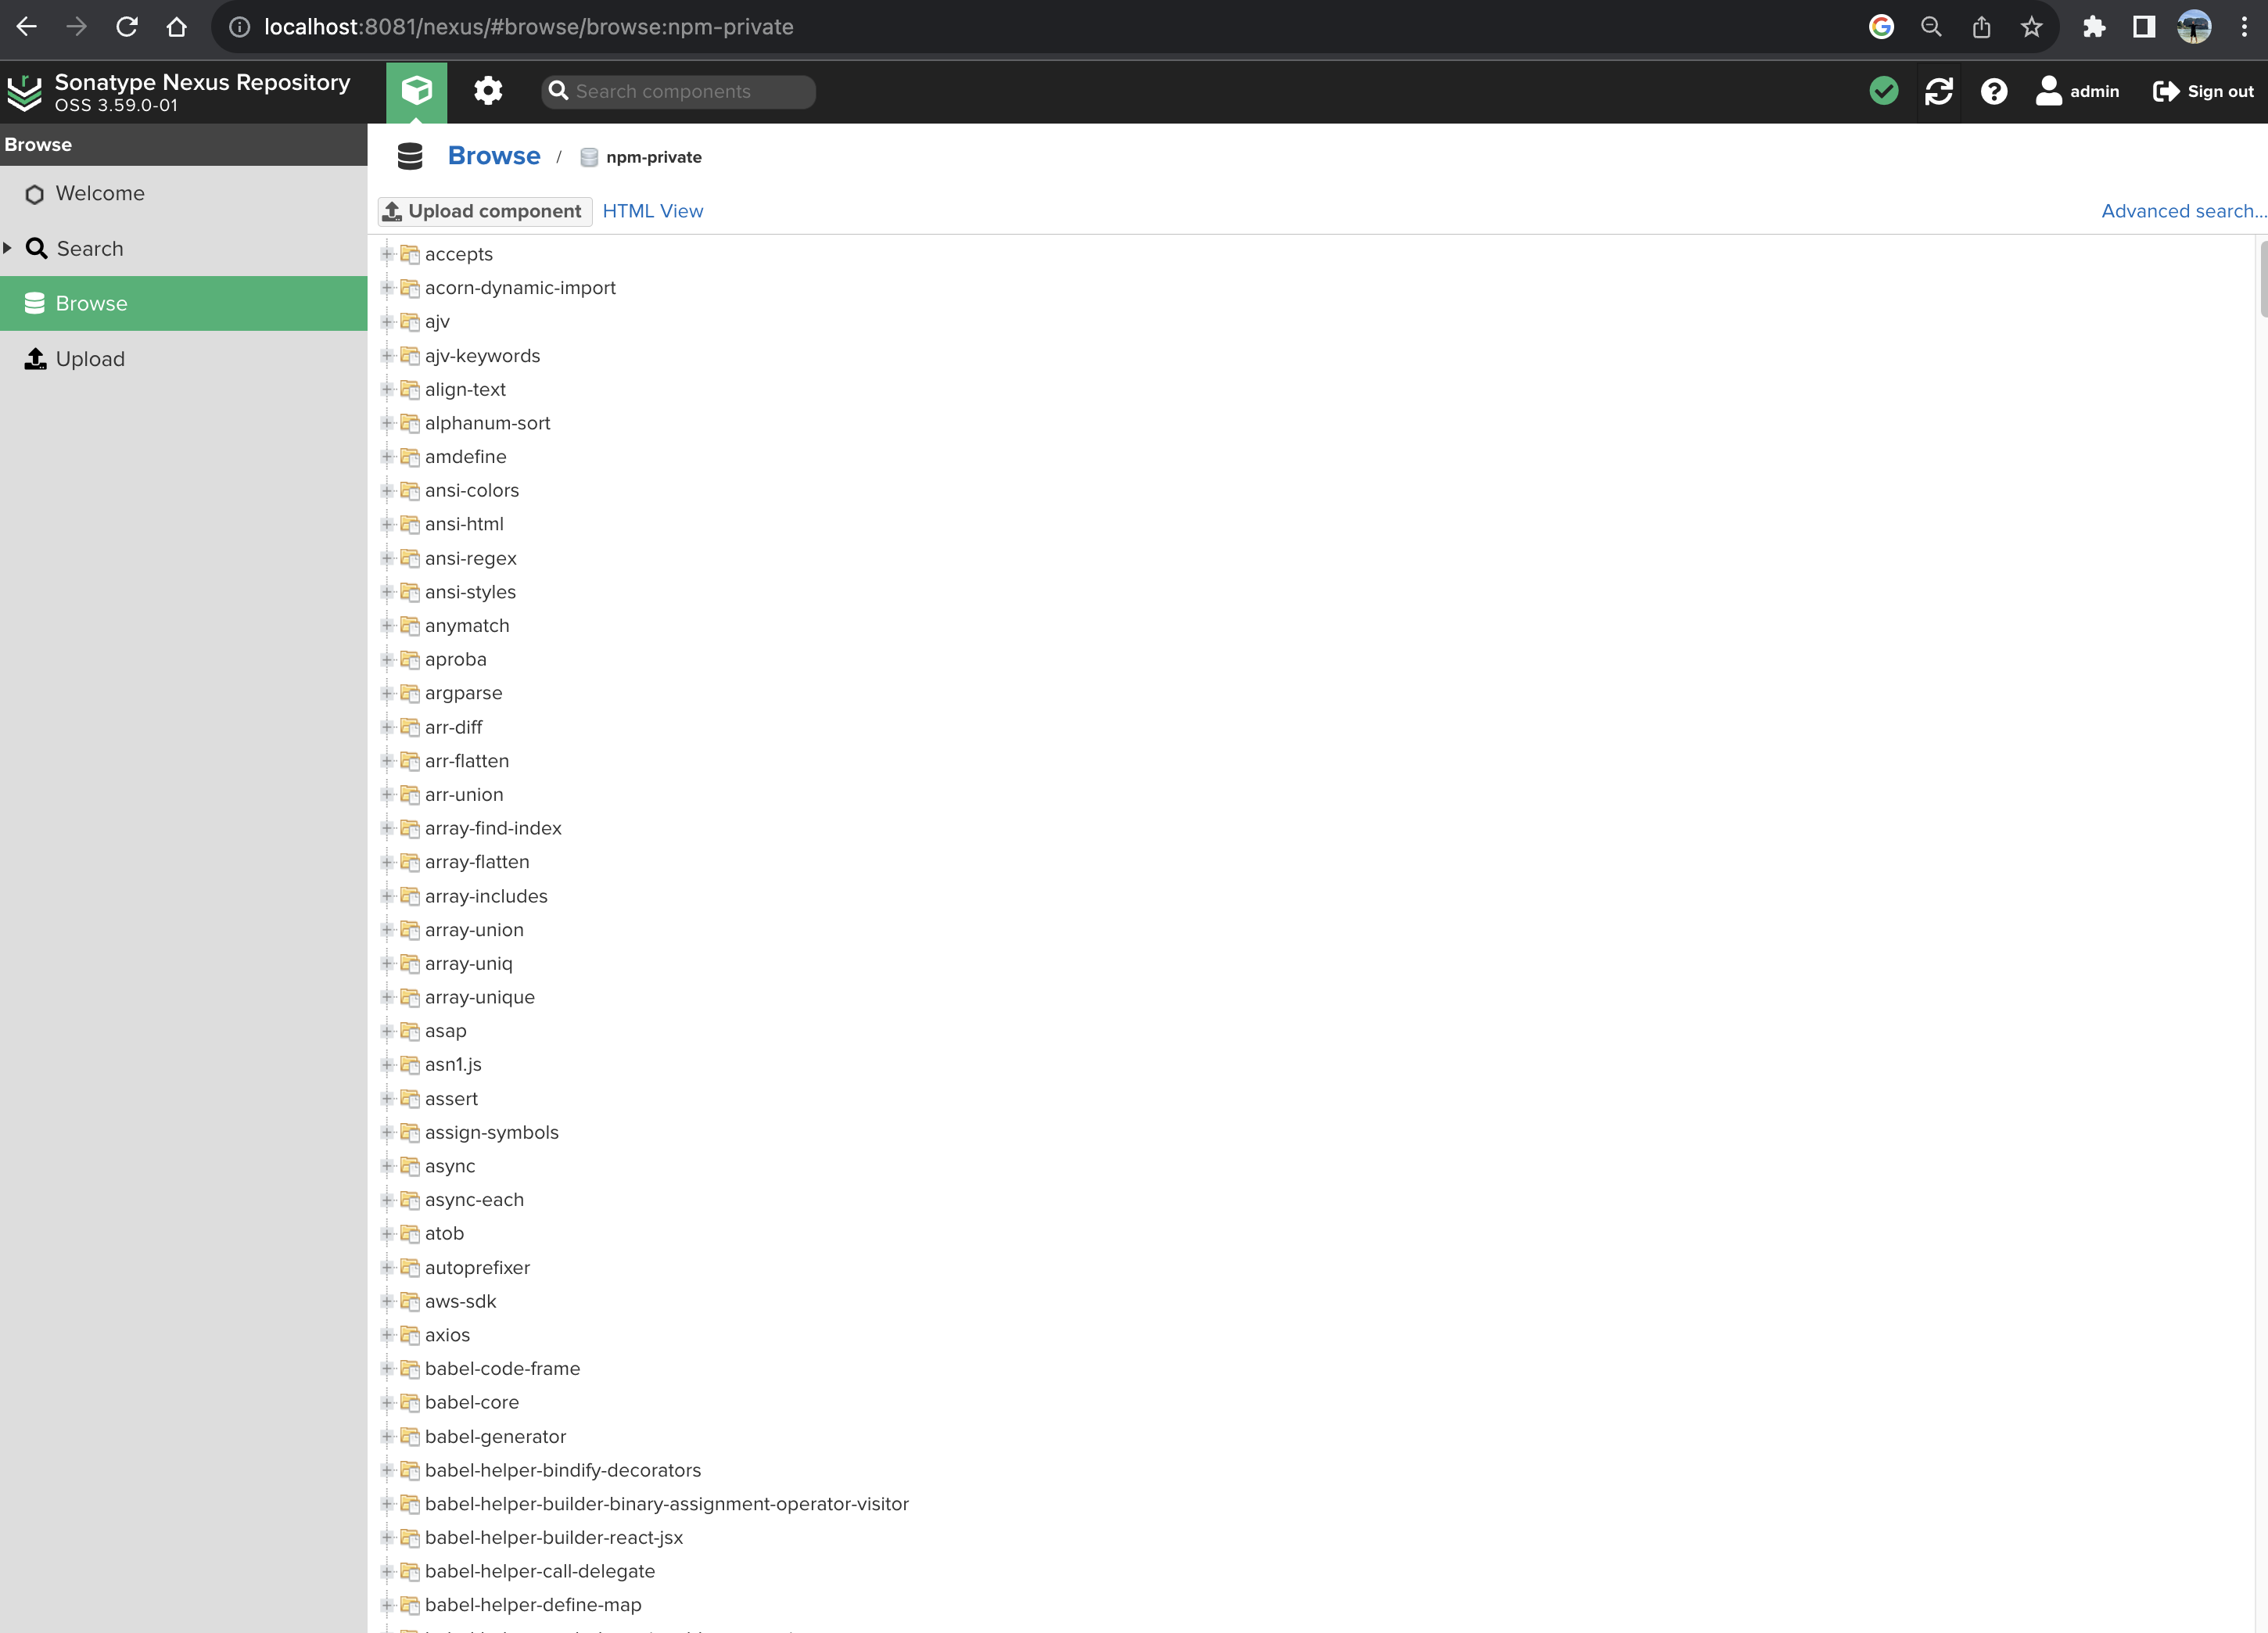2268x1633 pixels.
Task: Expand the axios tree node
Action: pyautogui.click(x=387, y=1335)
